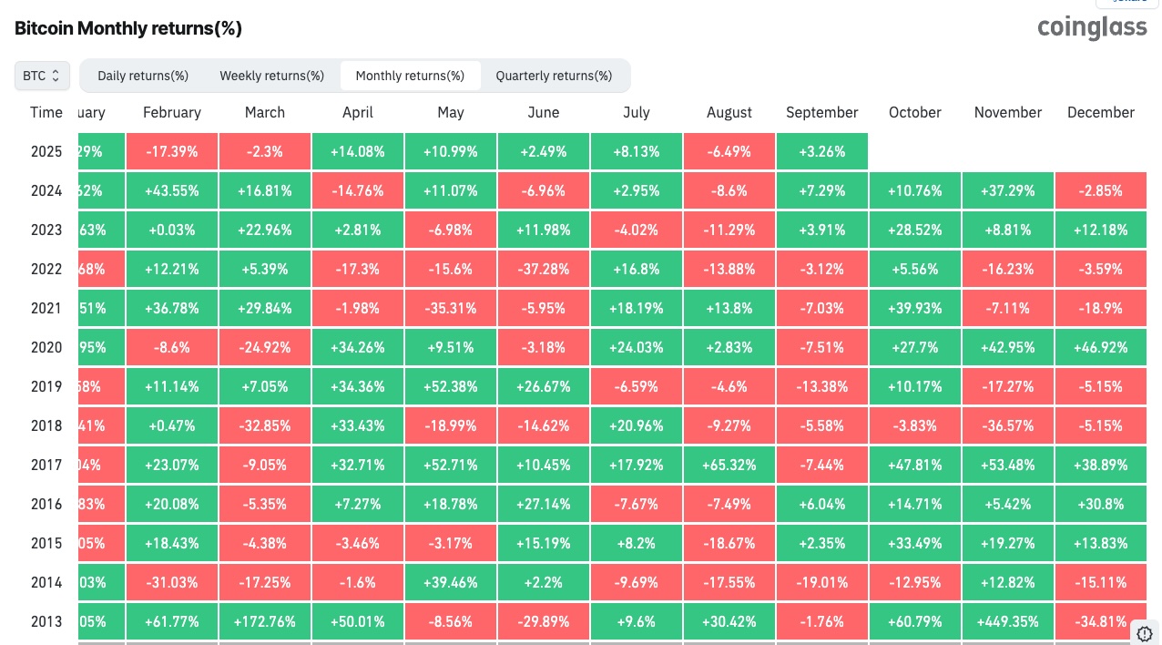Click the Time column header
The height and width of the screenshot is (645, 1162).
46,113
